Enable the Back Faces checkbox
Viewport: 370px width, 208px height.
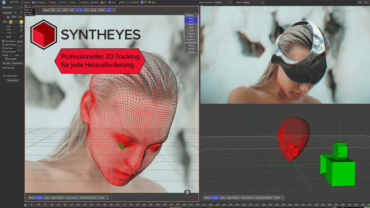point(3,48)
